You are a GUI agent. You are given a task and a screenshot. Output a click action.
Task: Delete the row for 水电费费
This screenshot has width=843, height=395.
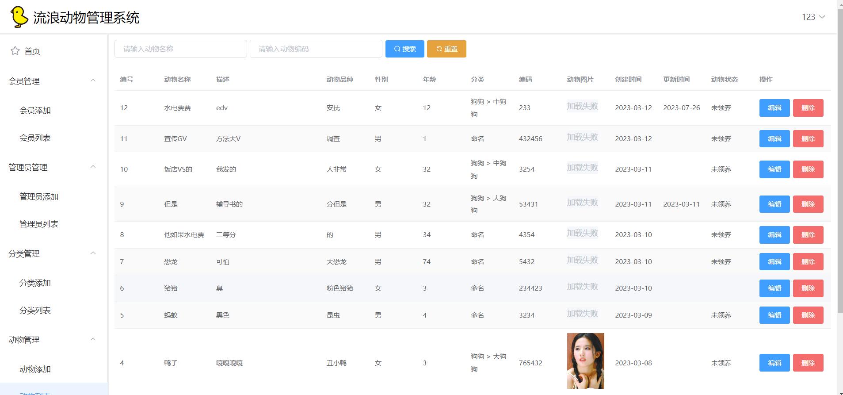(808, 108)
